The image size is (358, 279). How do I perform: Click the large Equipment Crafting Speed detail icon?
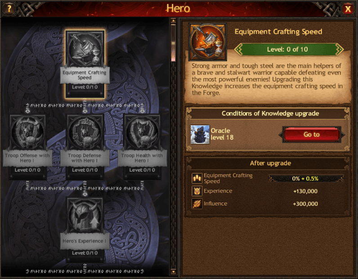pos(207,42)
